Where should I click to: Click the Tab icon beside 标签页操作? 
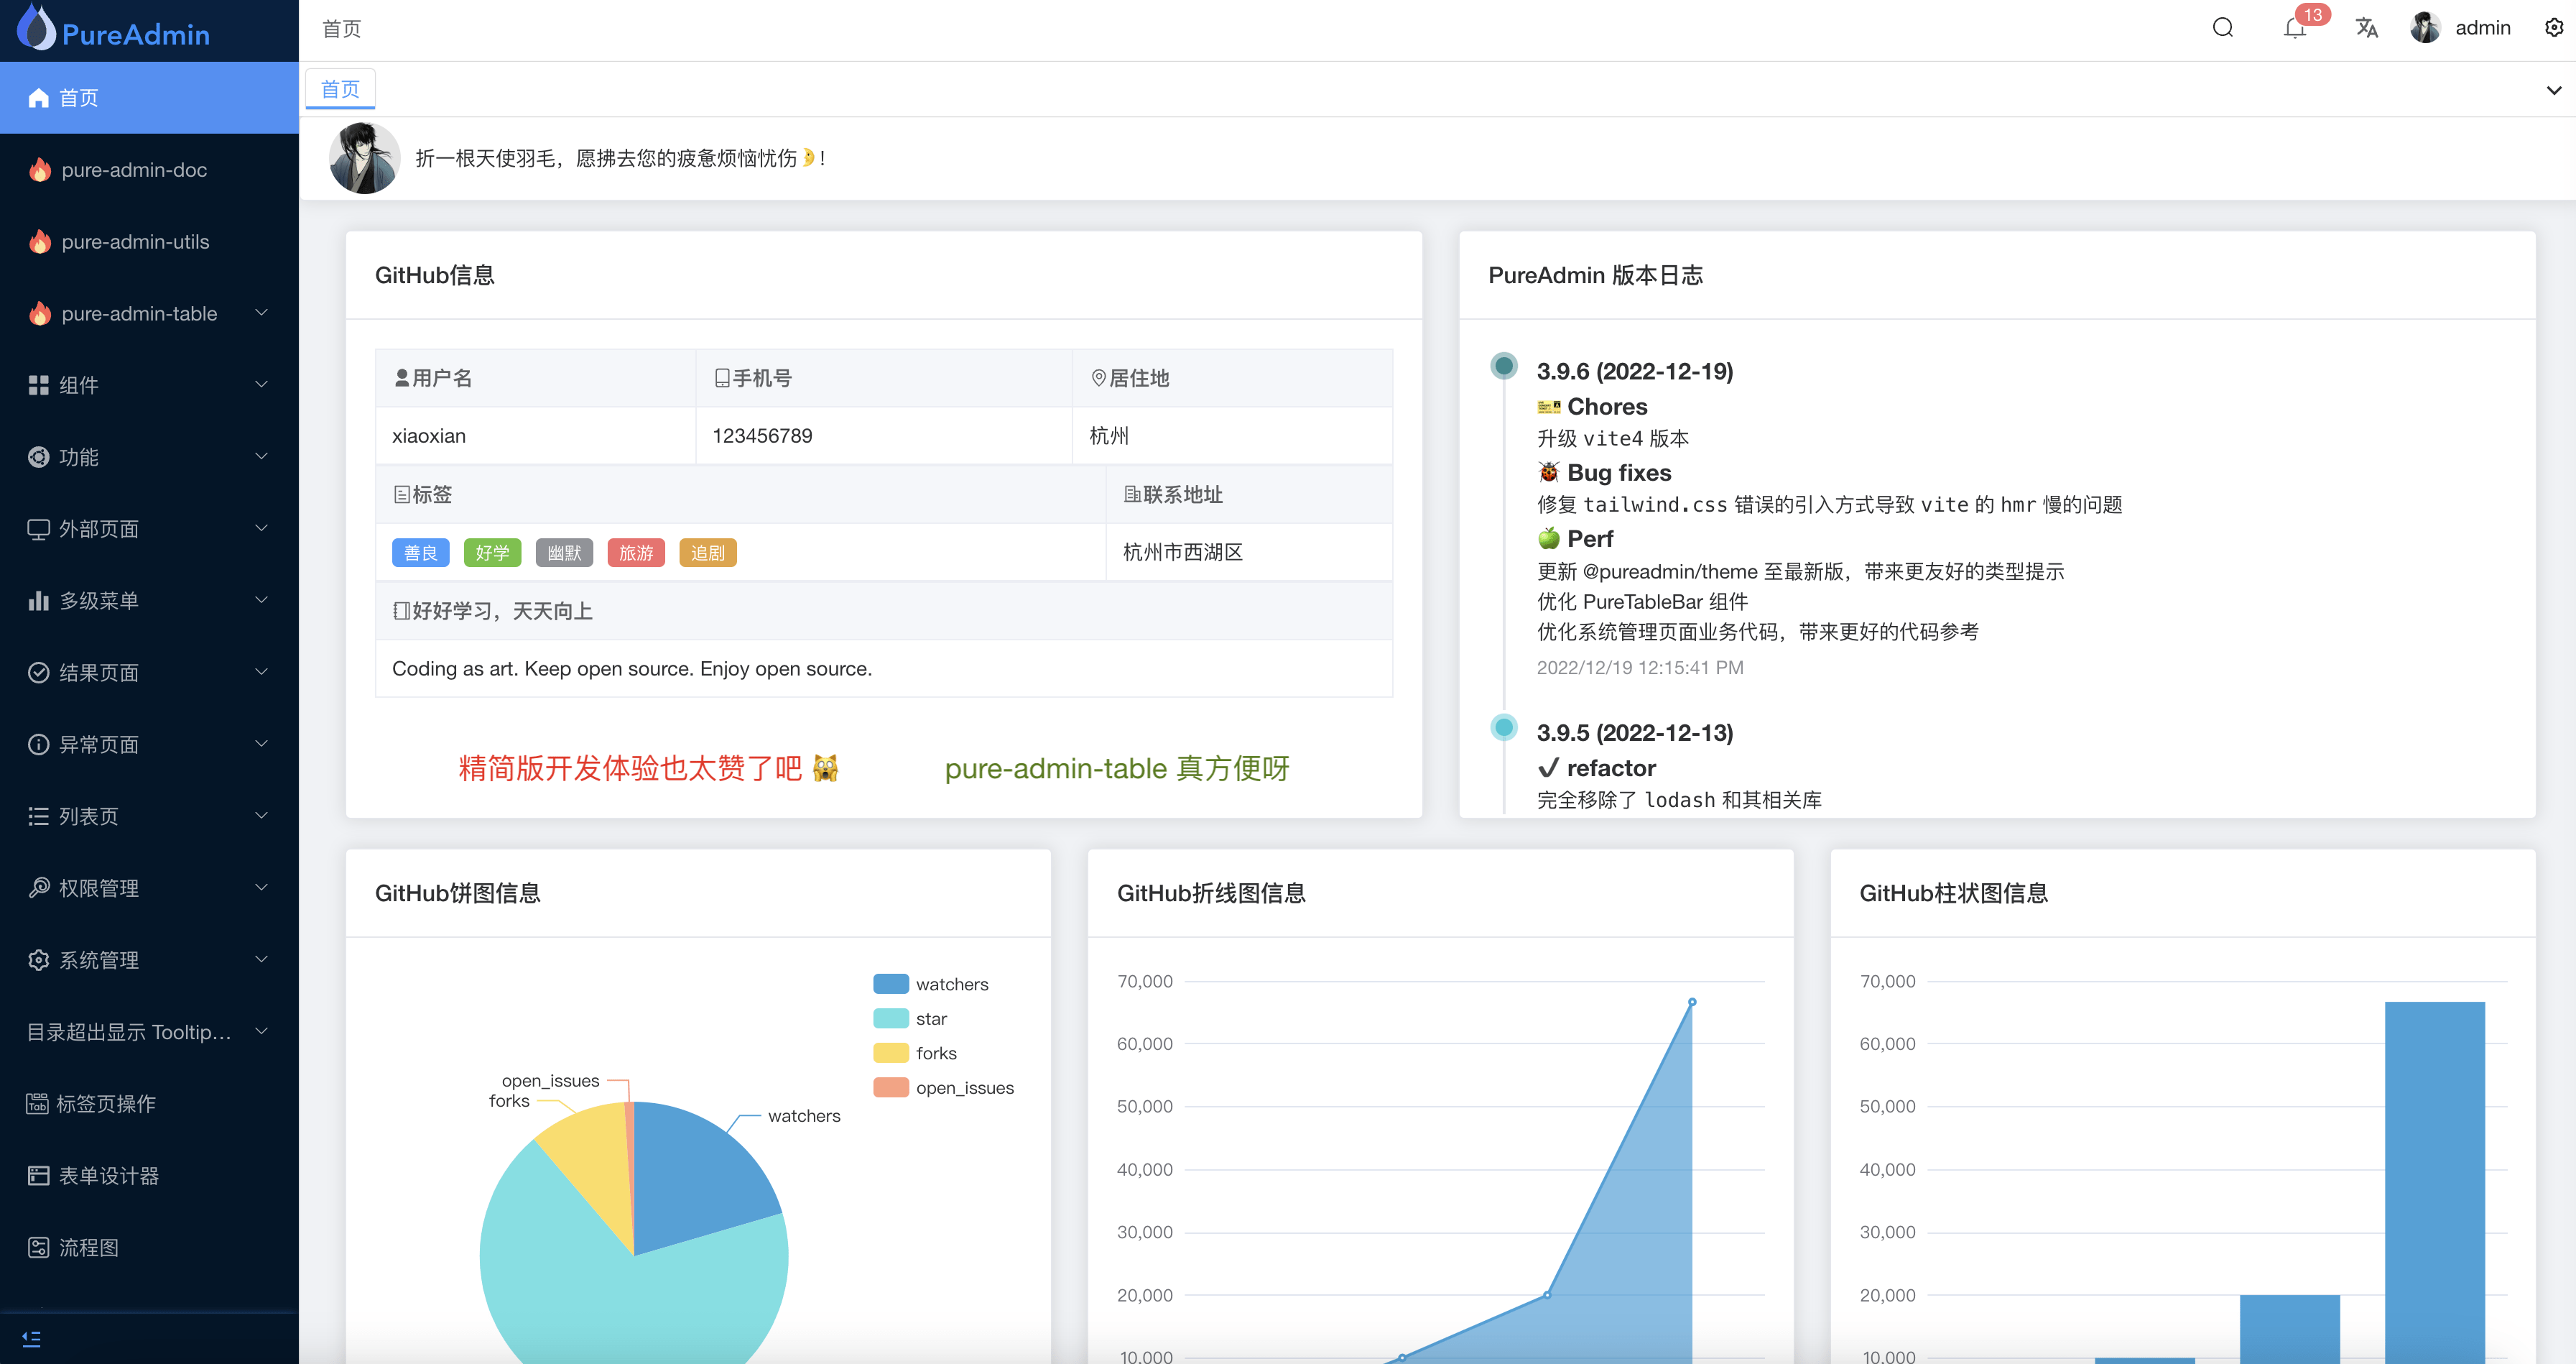37,1104
